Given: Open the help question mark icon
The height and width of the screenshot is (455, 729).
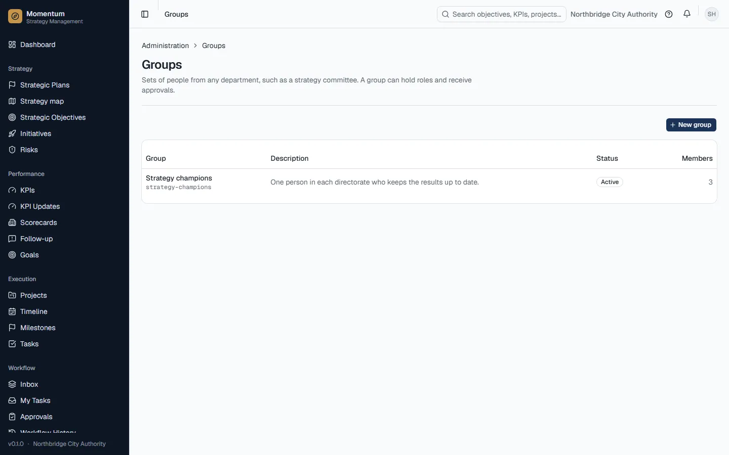Looking at the screenshot, I should 669,14.
